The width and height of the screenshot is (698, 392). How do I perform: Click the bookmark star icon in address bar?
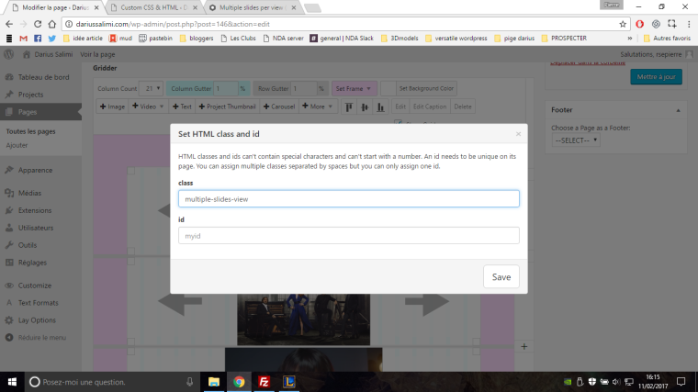tap(624, 23)
